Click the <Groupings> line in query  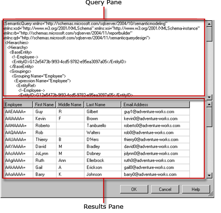pos(20,71)
